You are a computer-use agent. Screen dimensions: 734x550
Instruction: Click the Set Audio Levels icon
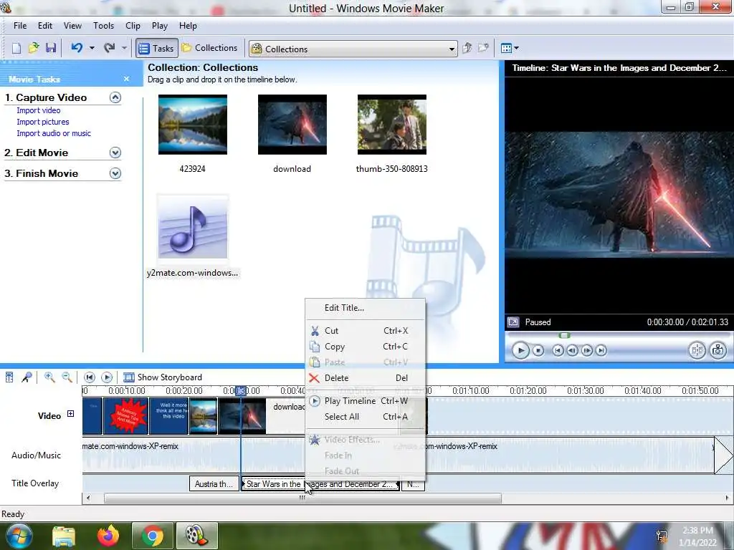[x=9, y=377]
